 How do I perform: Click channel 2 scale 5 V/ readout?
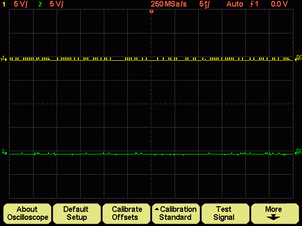coord(57,4)
